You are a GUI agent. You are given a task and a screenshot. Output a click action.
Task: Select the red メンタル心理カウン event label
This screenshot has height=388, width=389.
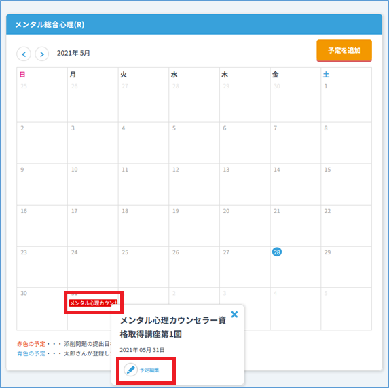tap(93, 303)
